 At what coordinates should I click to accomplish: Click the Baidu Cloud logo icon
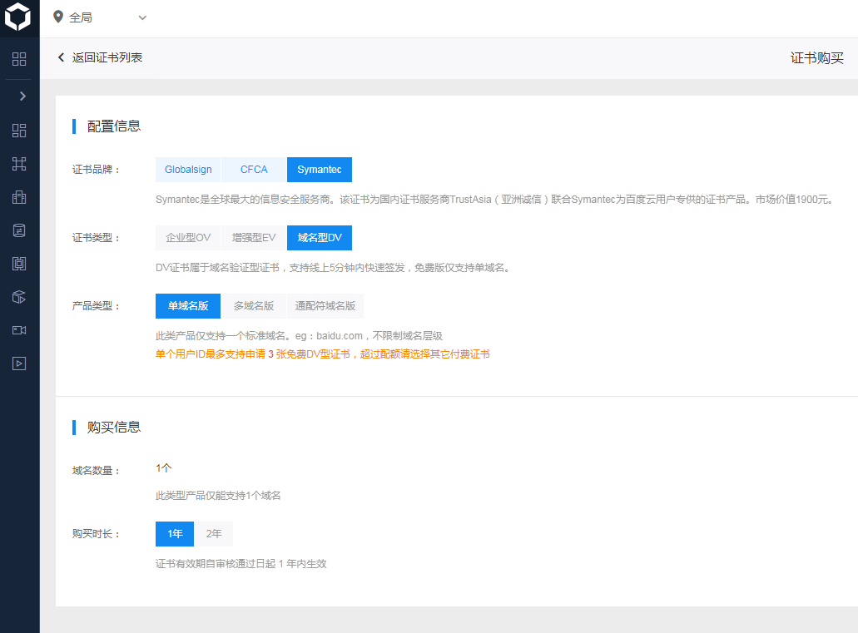18,17
